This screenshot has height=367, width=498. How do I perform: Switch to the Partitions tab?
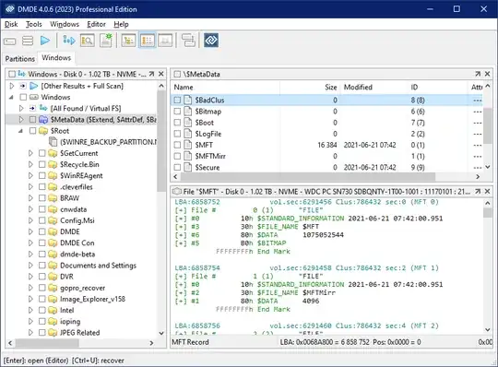tap(20, 59)
